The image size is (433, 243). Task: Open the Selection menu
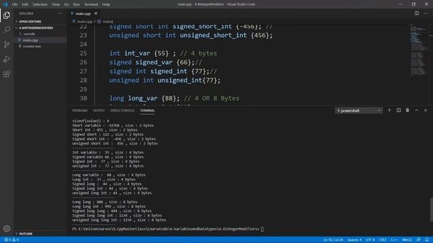40,4
